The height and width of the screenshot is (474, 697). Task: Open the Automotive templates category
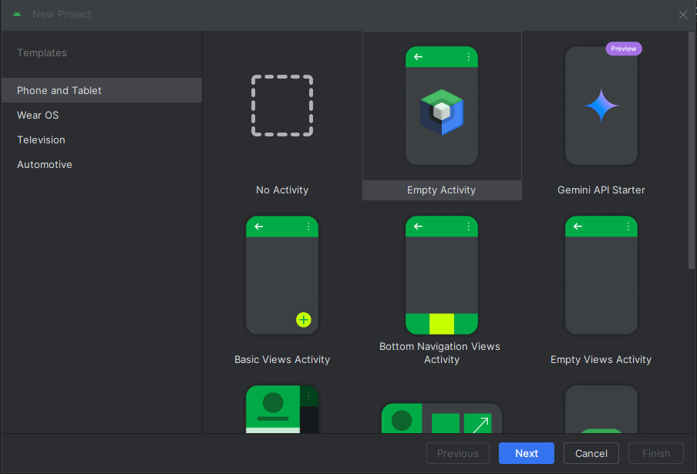click(102, 165)
